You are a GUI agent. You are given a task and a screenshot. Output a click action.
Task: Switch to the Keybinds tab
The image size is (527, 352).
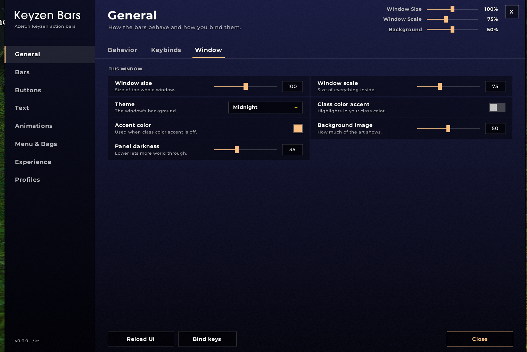(166, 50)
